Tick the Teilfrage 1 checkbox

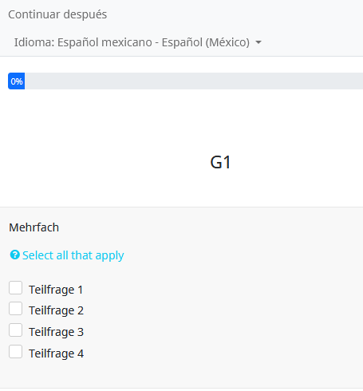[x=15, y=288]
